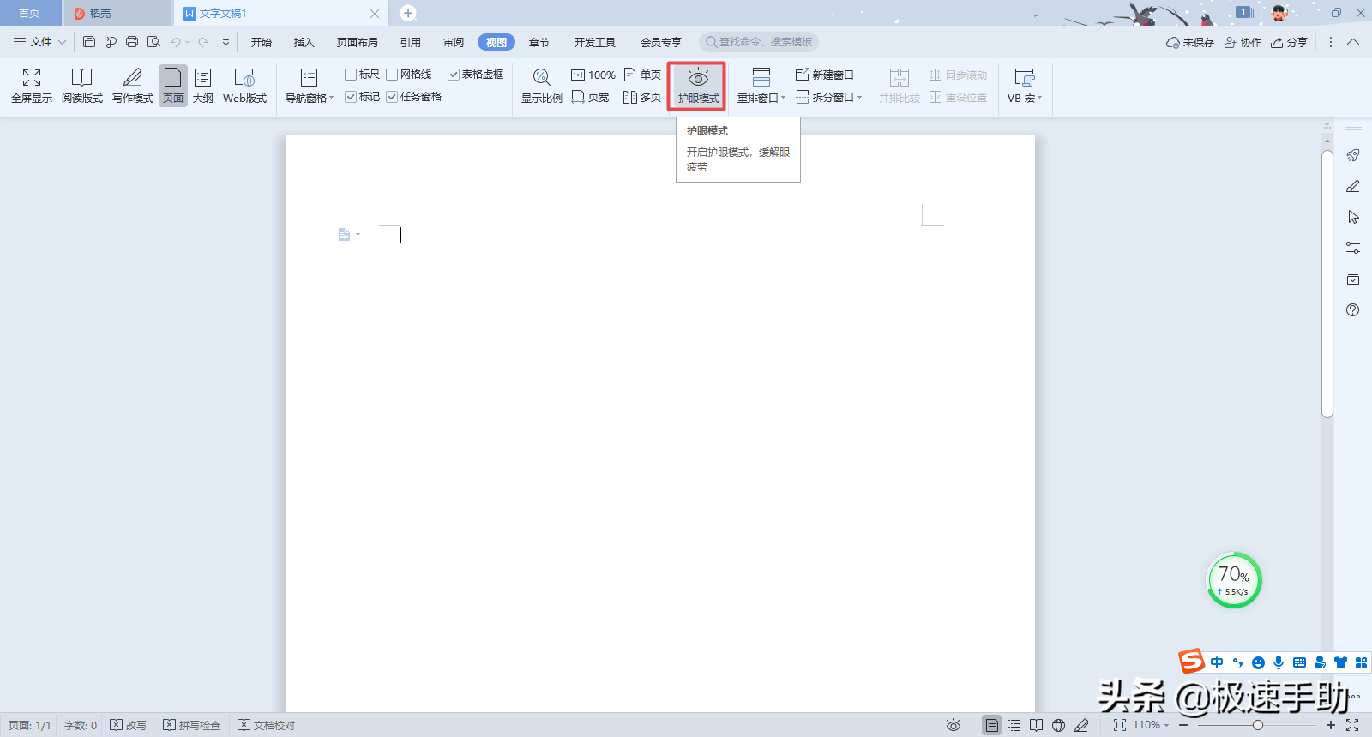This screenshot has height=737, width=1372.
Task: Expand the 导航窗格 dropdown
Action: point(310,86)
